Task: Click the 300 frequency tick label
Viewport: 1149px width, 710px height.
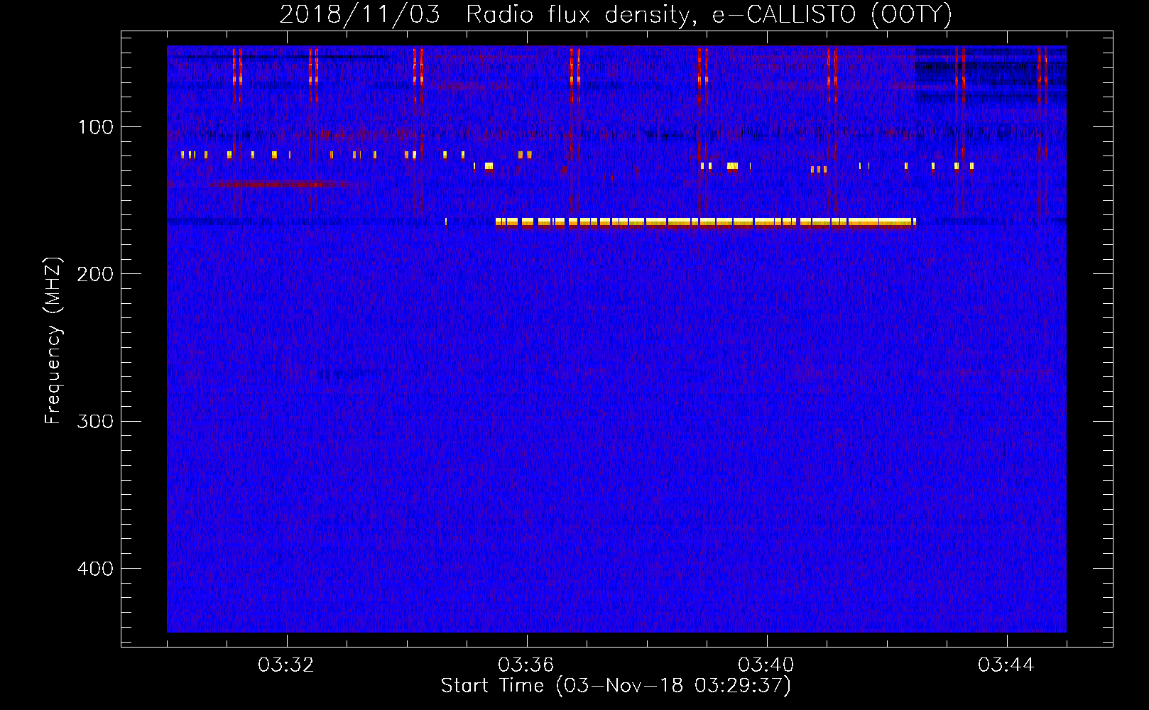Action: click(95, 421)
